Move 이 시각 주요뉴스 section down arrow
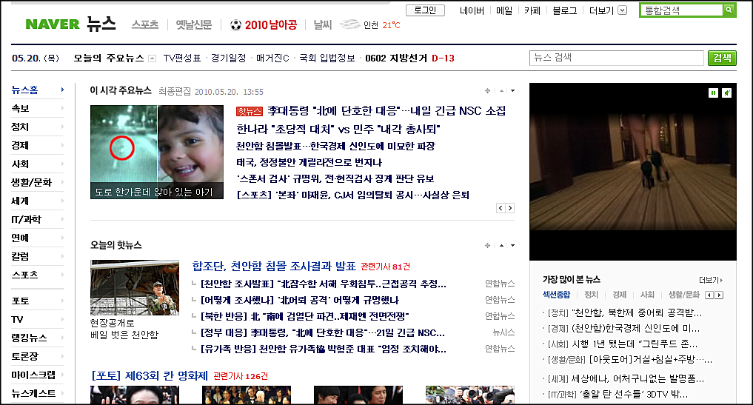The height and width of the screenshot is (405, 753). pyautogui.click(x=513, y=91)
